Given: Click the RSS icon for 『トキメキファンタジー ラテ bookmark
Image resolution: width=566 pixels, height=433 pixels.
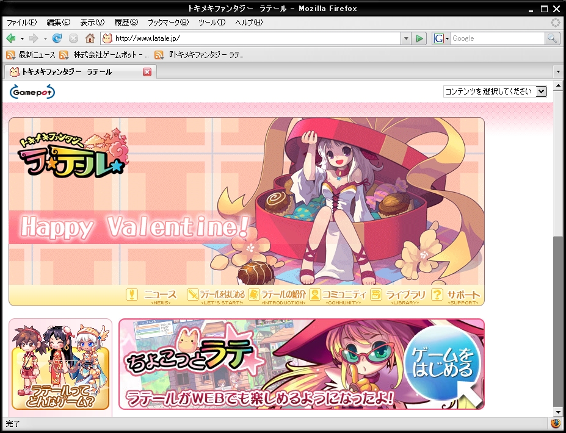Looking at the screenshot, I should coord(159,55).
